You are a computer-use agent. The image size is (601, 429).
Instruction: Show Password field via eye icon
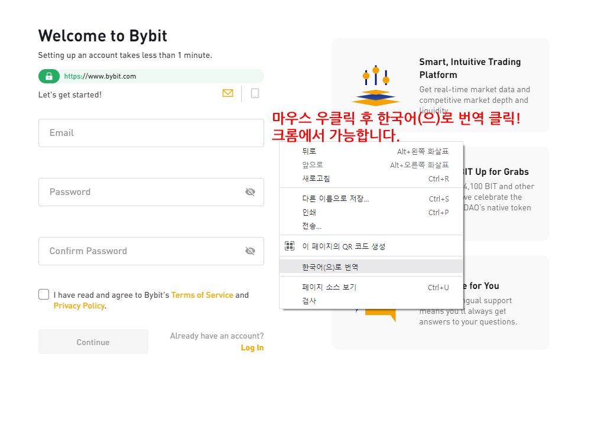coord(251,192)
